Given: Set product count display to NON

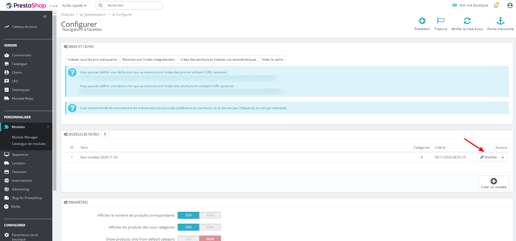Looking at the screenshot, I should pyautogui.click(x=210, y=215).
